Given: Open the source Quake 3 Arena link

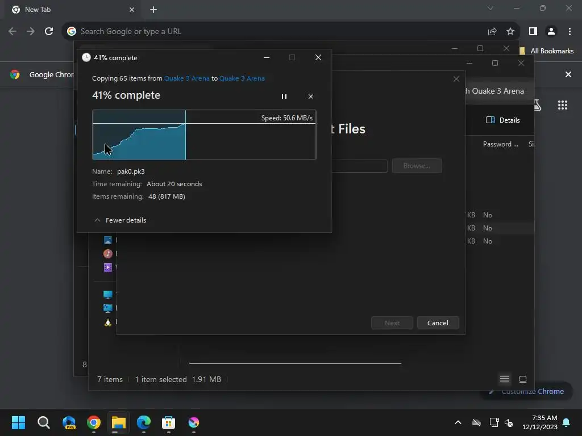Looking at the screenshot, I should pos(186,78).
